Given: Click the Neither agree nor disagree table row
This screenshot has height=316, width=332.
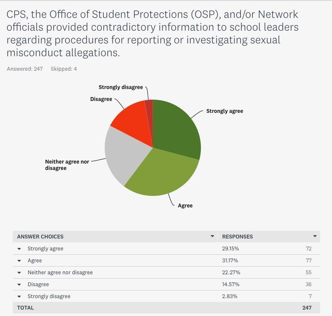Looking at the screenshot, I should [166, 273].
